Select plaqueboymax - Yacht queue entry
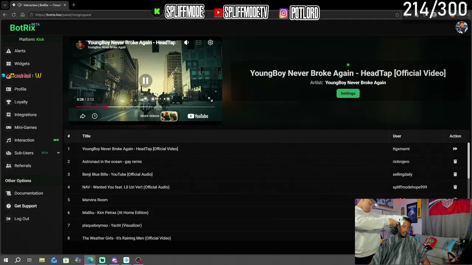The image size is (472, 265). click(112, 225)
